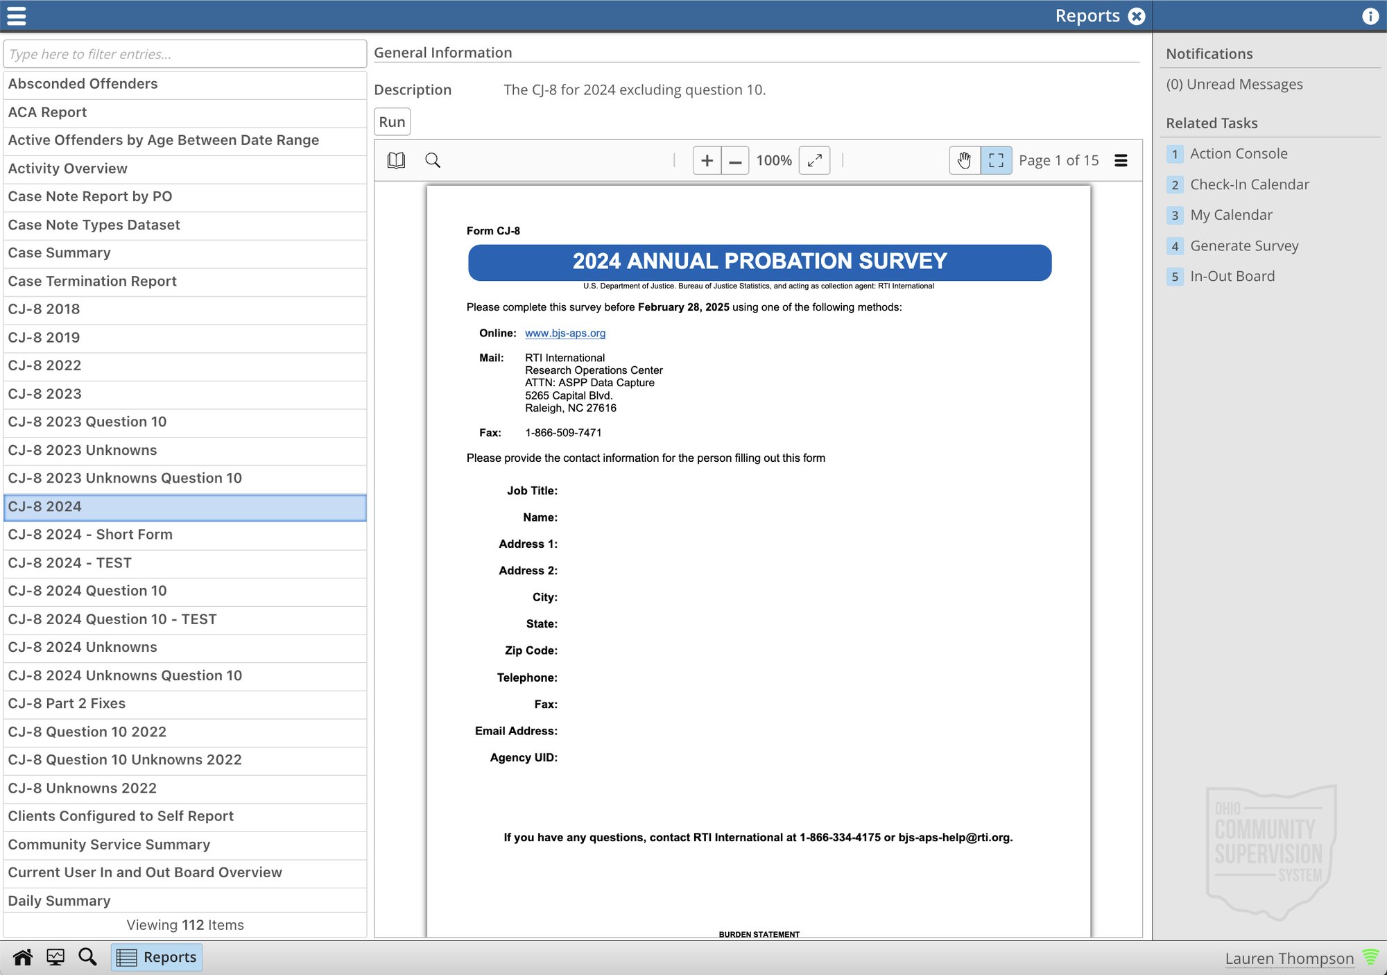Screen dimensions: 1387x975
Task: Open In-Out Board related task
Action: (x=1232, y=276)
